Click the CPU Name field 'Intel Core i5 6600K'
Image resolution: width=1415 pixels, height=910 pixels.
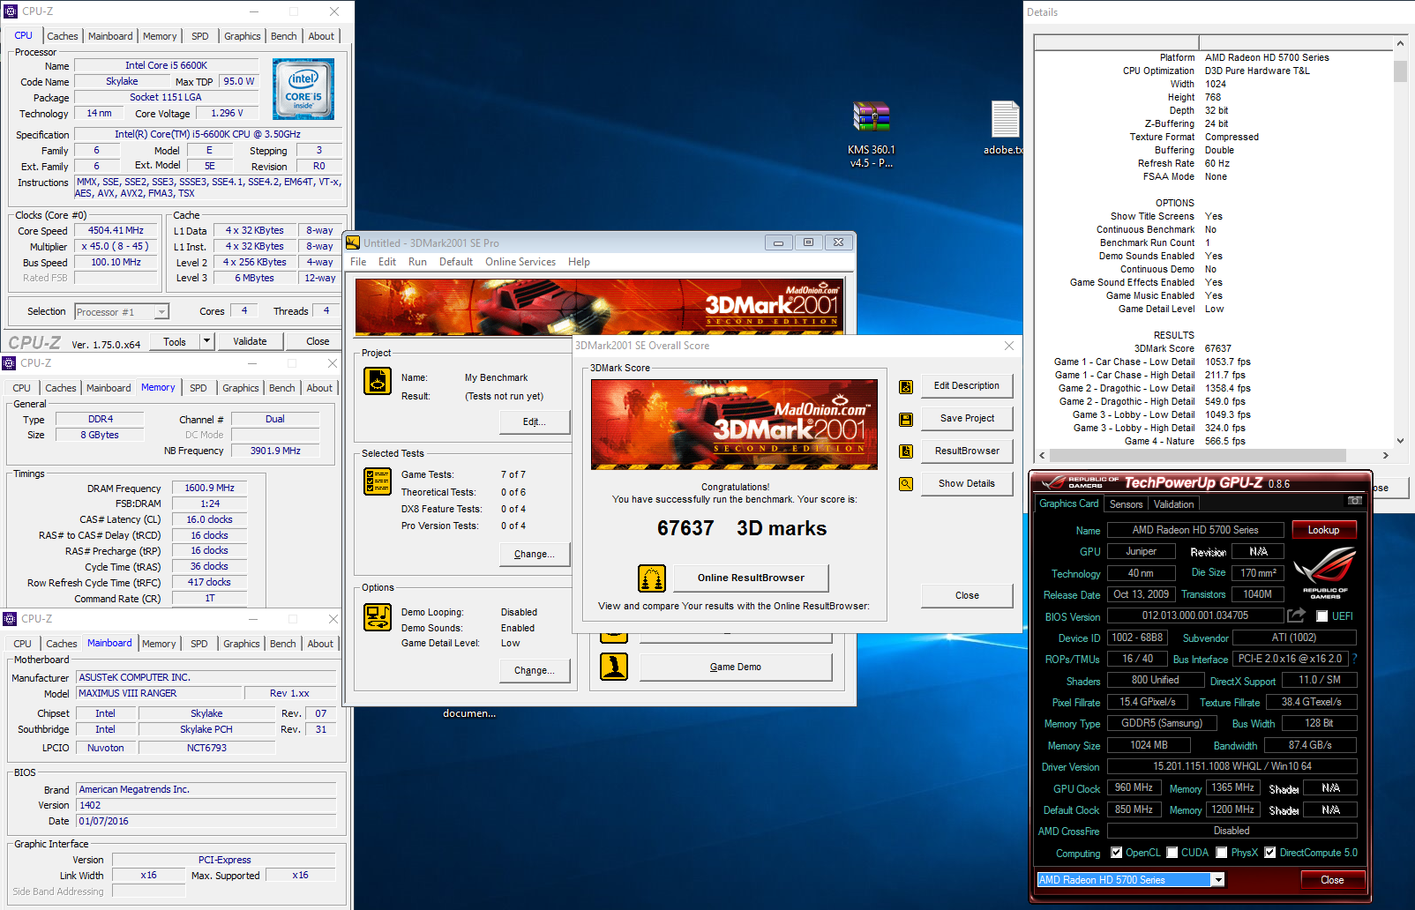click(166, 65)
